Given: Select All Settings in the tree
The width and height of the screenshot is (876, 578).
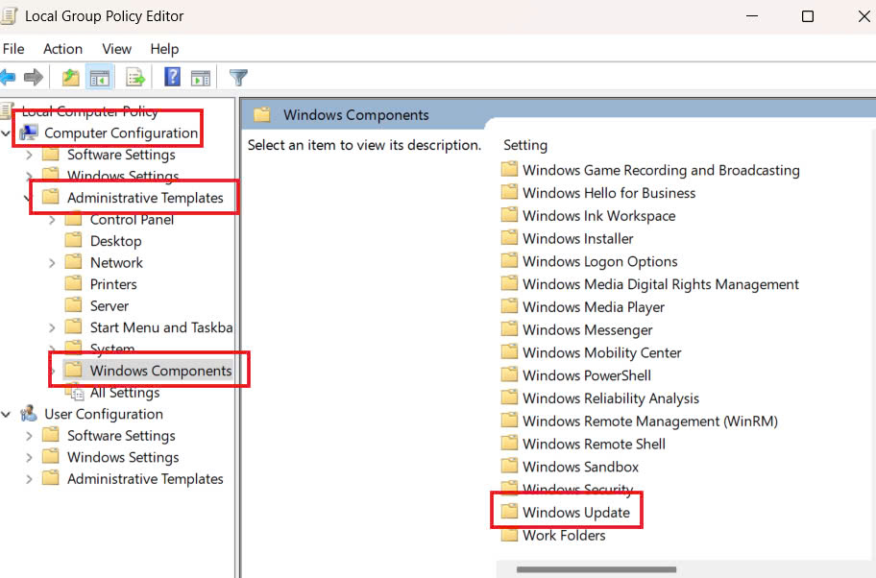Looking at the screenshot, I should point(124,393).
